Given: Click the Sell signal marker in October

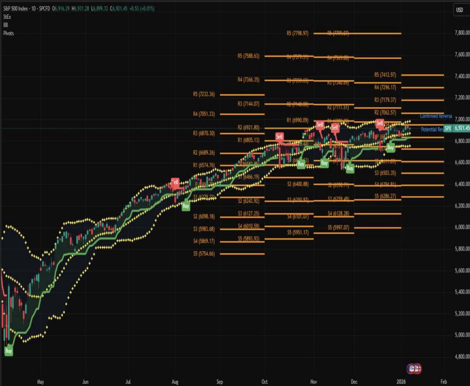Looking at the screenshot, I should click(x=279, y=137).
